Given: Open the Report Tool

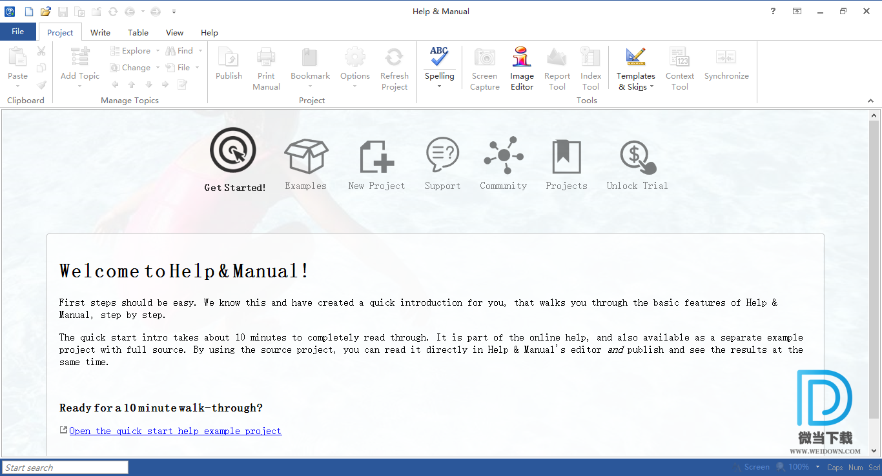Looking at the screenshot, I should pos(557,69).
